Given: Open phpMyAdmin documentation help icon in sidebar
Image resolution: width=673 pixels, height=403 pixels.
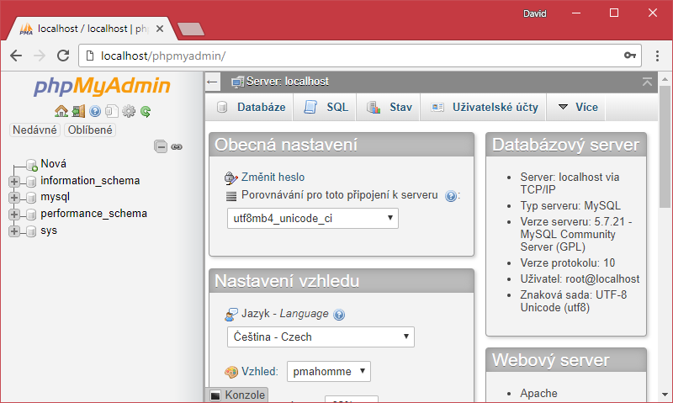Looking at the screenshot, I should [95, 112].
